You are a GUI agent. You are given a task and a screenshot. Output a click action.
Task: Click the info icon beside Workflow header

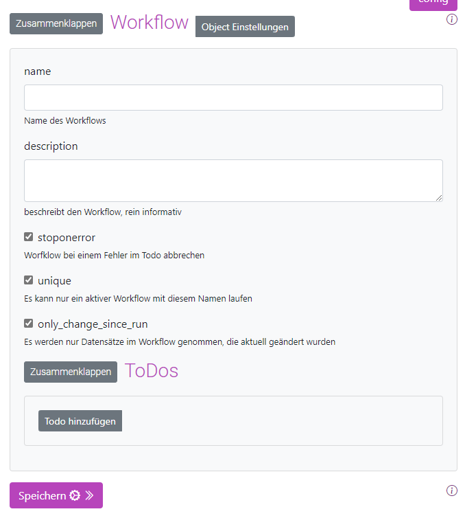click(451, 19)
